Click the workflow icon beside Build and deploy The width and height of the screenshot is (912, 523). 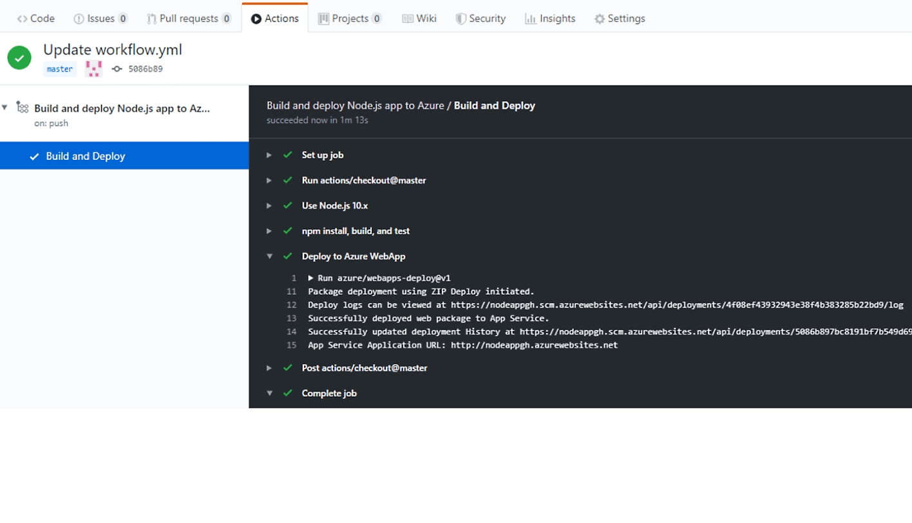pos(23,108)
